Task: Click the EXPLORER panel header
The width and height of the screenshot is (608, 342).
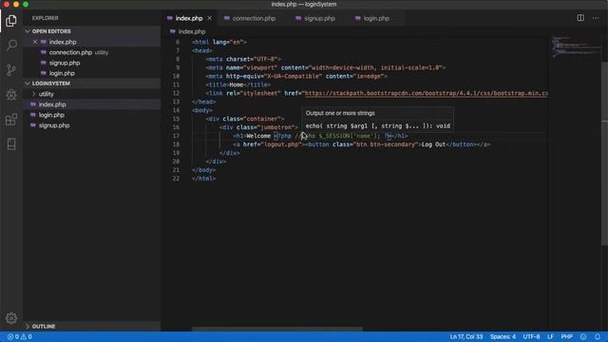Action: (x=46, y=18)
